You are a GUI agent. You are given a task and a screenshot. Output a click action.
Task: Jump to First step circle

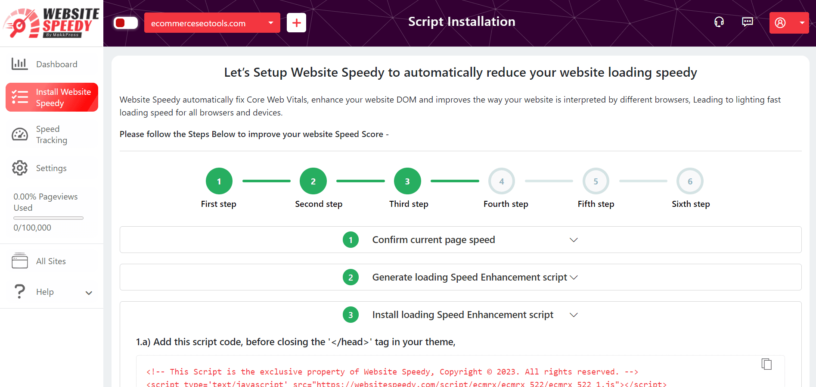tap(219, 181)
